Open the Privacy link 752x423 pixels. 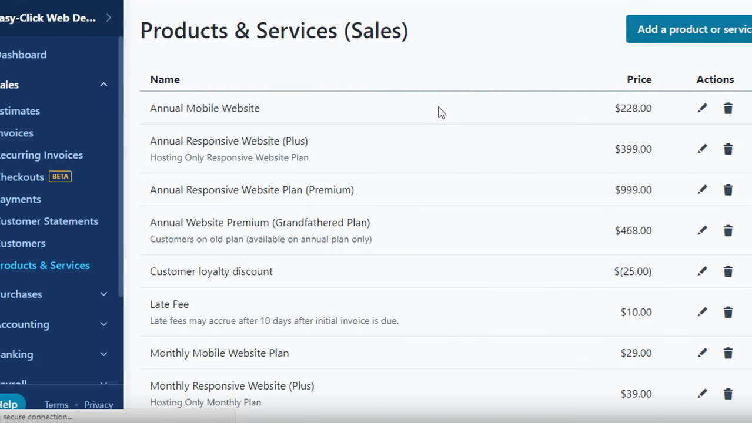pos(98,405)
